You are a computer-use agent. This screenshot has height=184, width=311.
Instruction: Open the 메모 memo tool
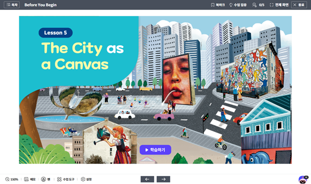[30, 179]
